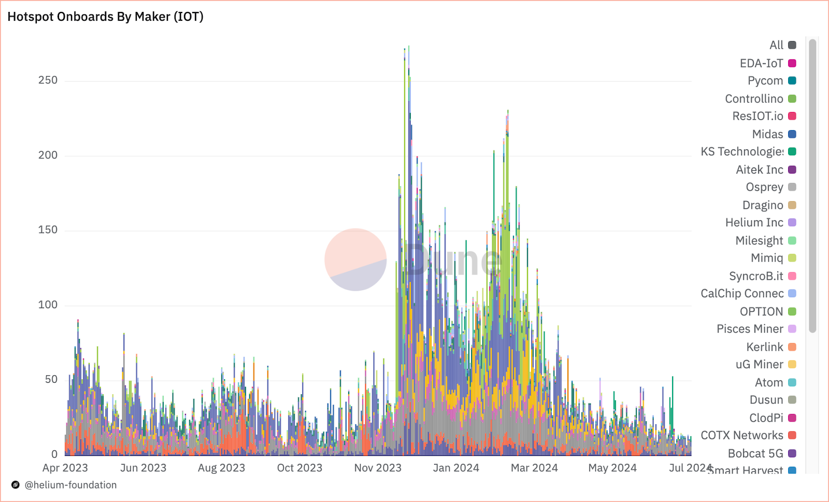Screen dimensions: 829x502
Task: Click the Kerlink orange legend marker
Action: (792, 347)
